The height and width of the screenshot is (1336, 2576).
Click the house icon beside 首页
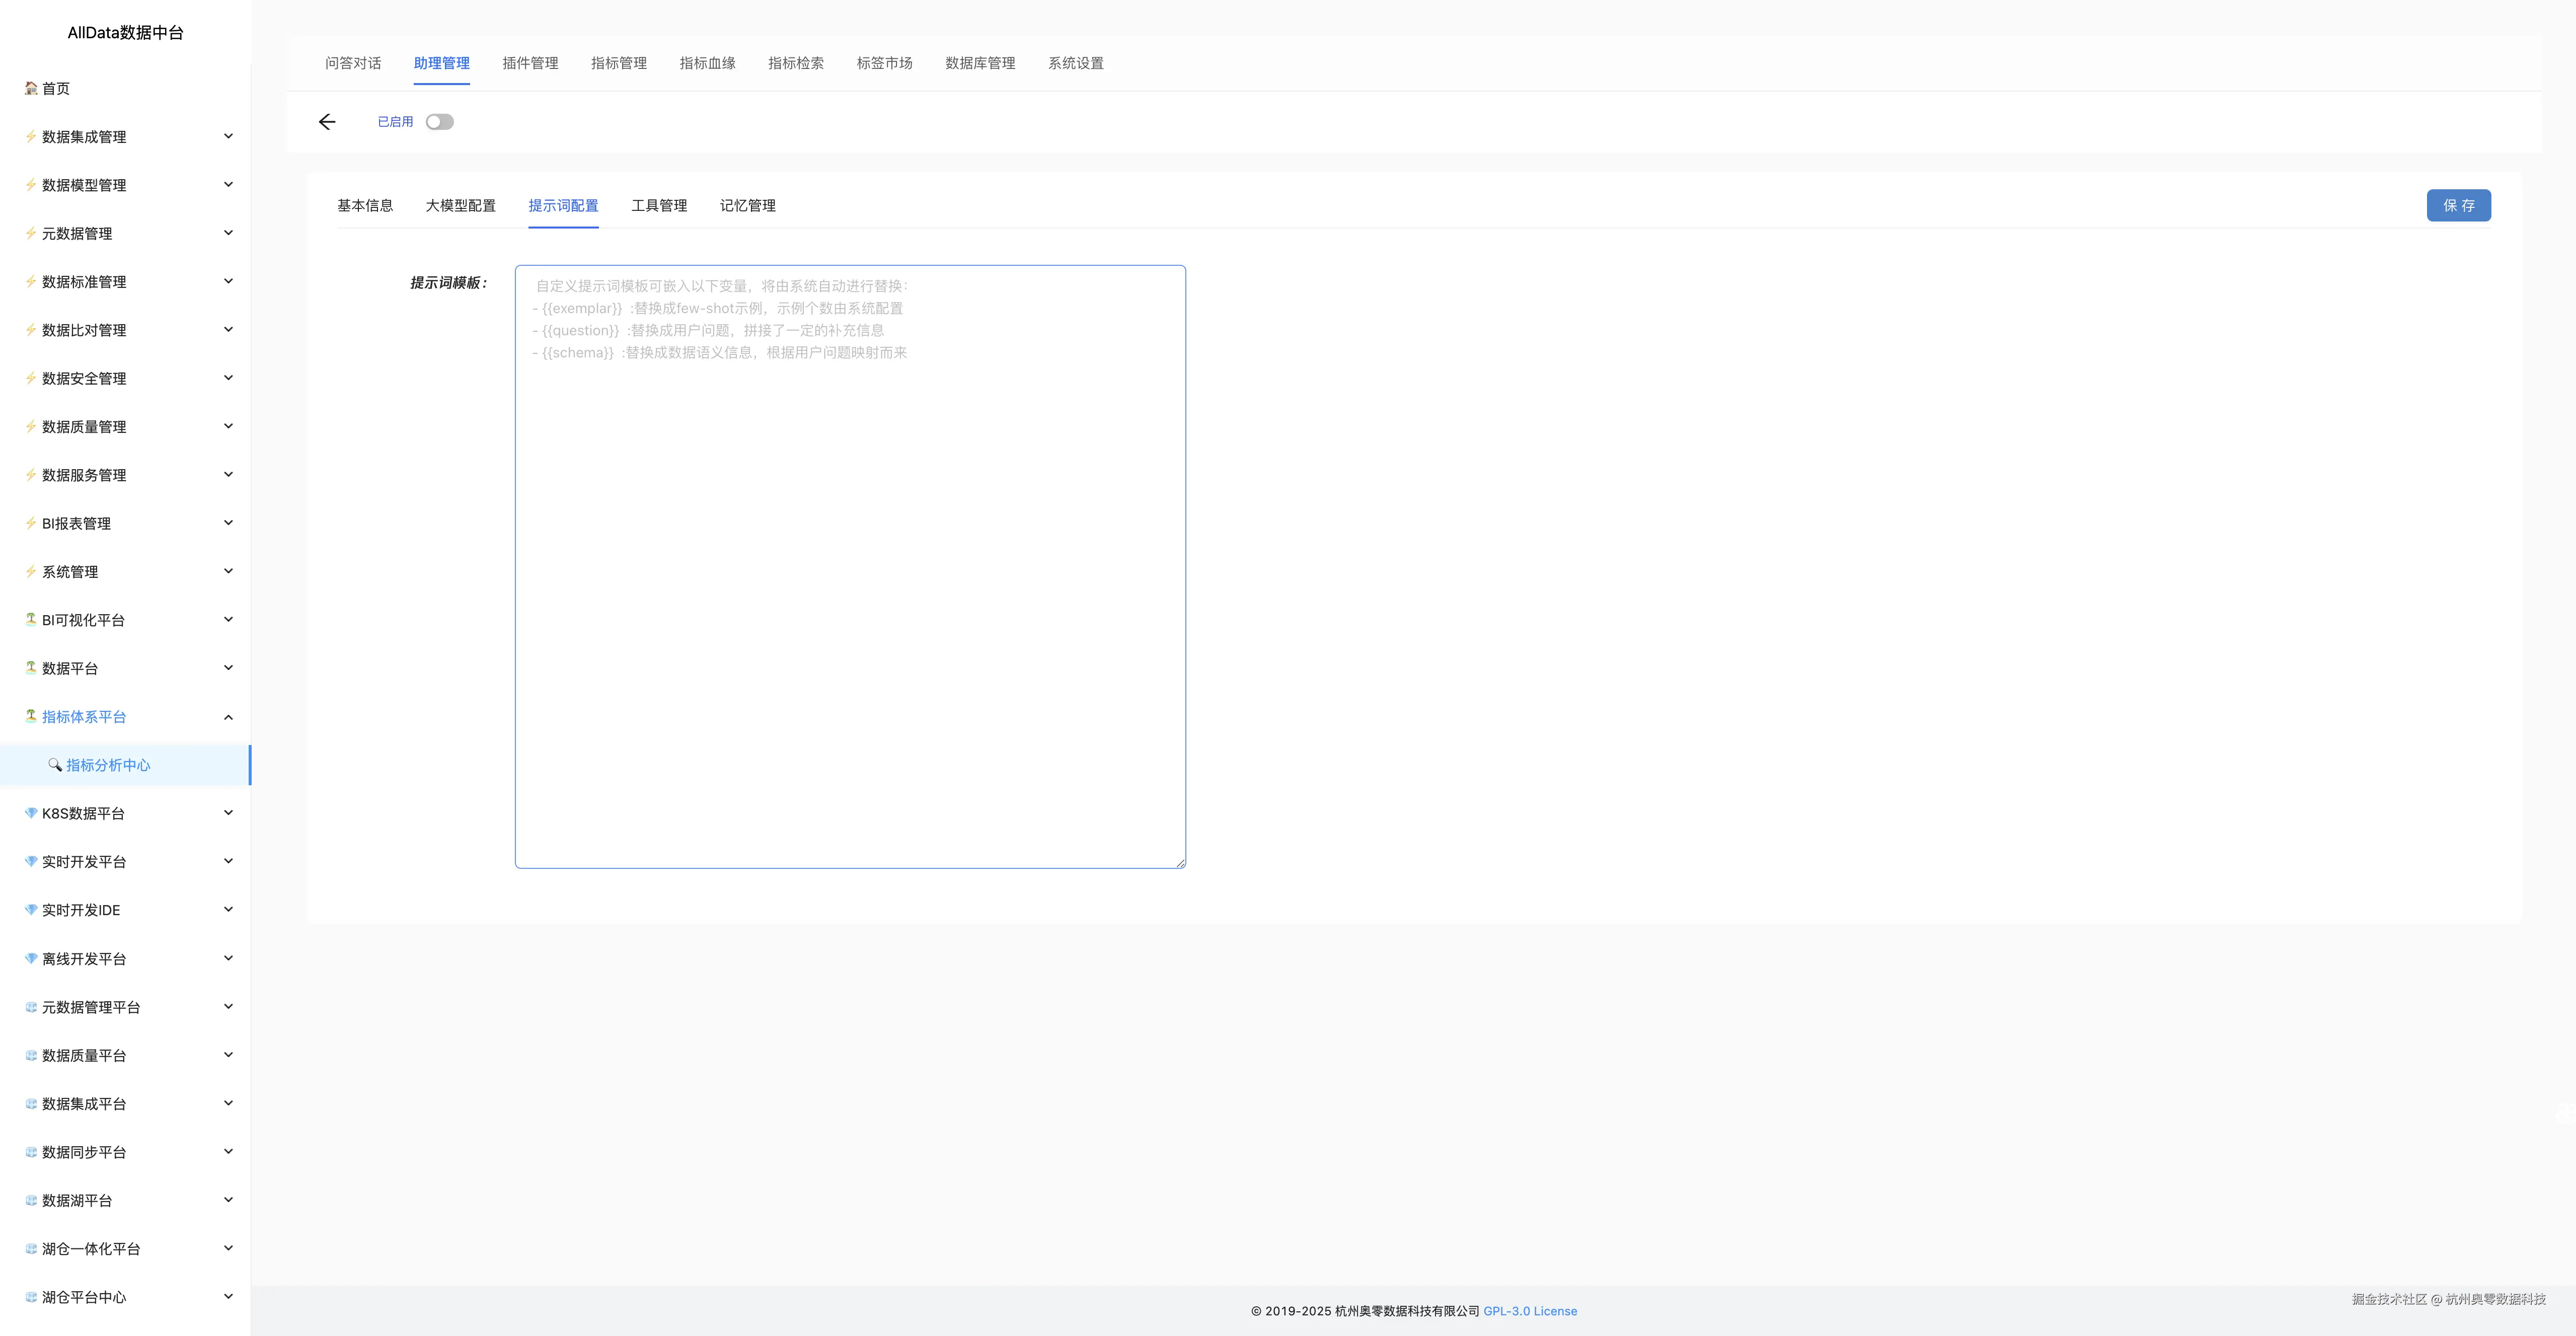31,88
